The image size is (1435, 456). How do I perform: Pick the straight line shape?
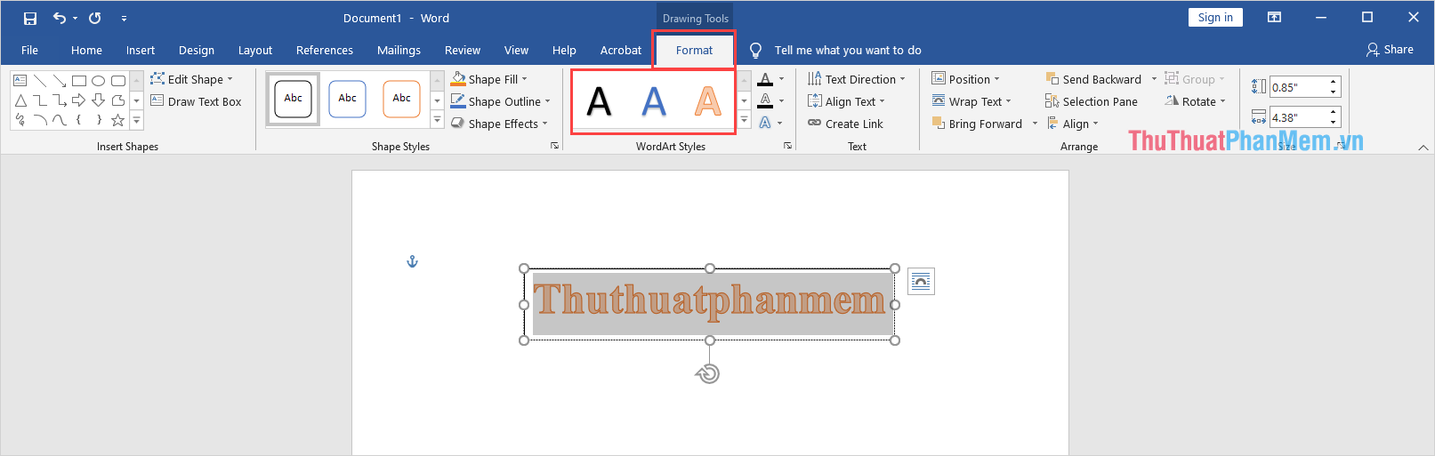tap(40, 80)
